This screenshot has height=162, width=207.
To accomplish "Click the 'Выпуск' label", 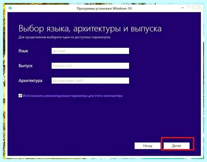I will pos(26,66).
